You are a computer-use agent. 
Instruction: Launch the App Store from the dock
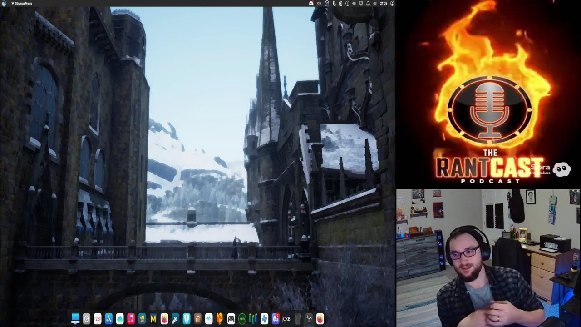pyautogui.click(x=108, y=319)
